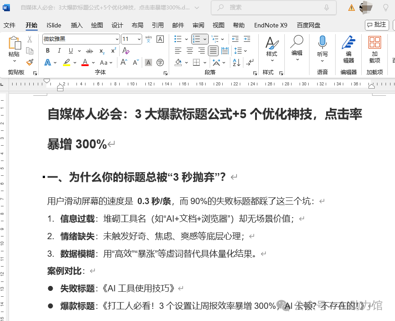Open the font name dropdown
The image size is (395, 321).
pyautogui.click(x=118, y=39)
